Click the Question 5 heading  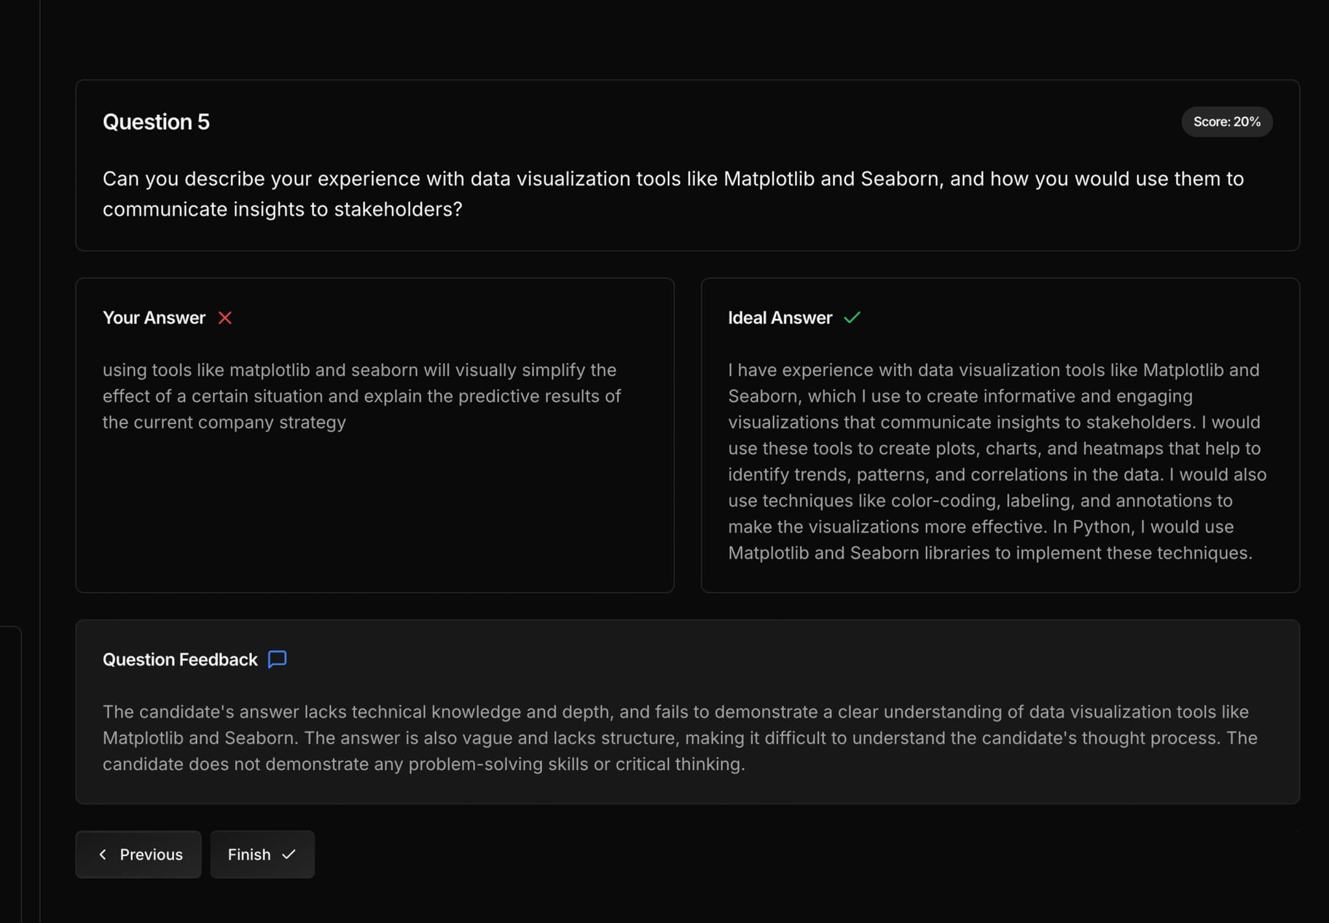click(x=156, y=122)
